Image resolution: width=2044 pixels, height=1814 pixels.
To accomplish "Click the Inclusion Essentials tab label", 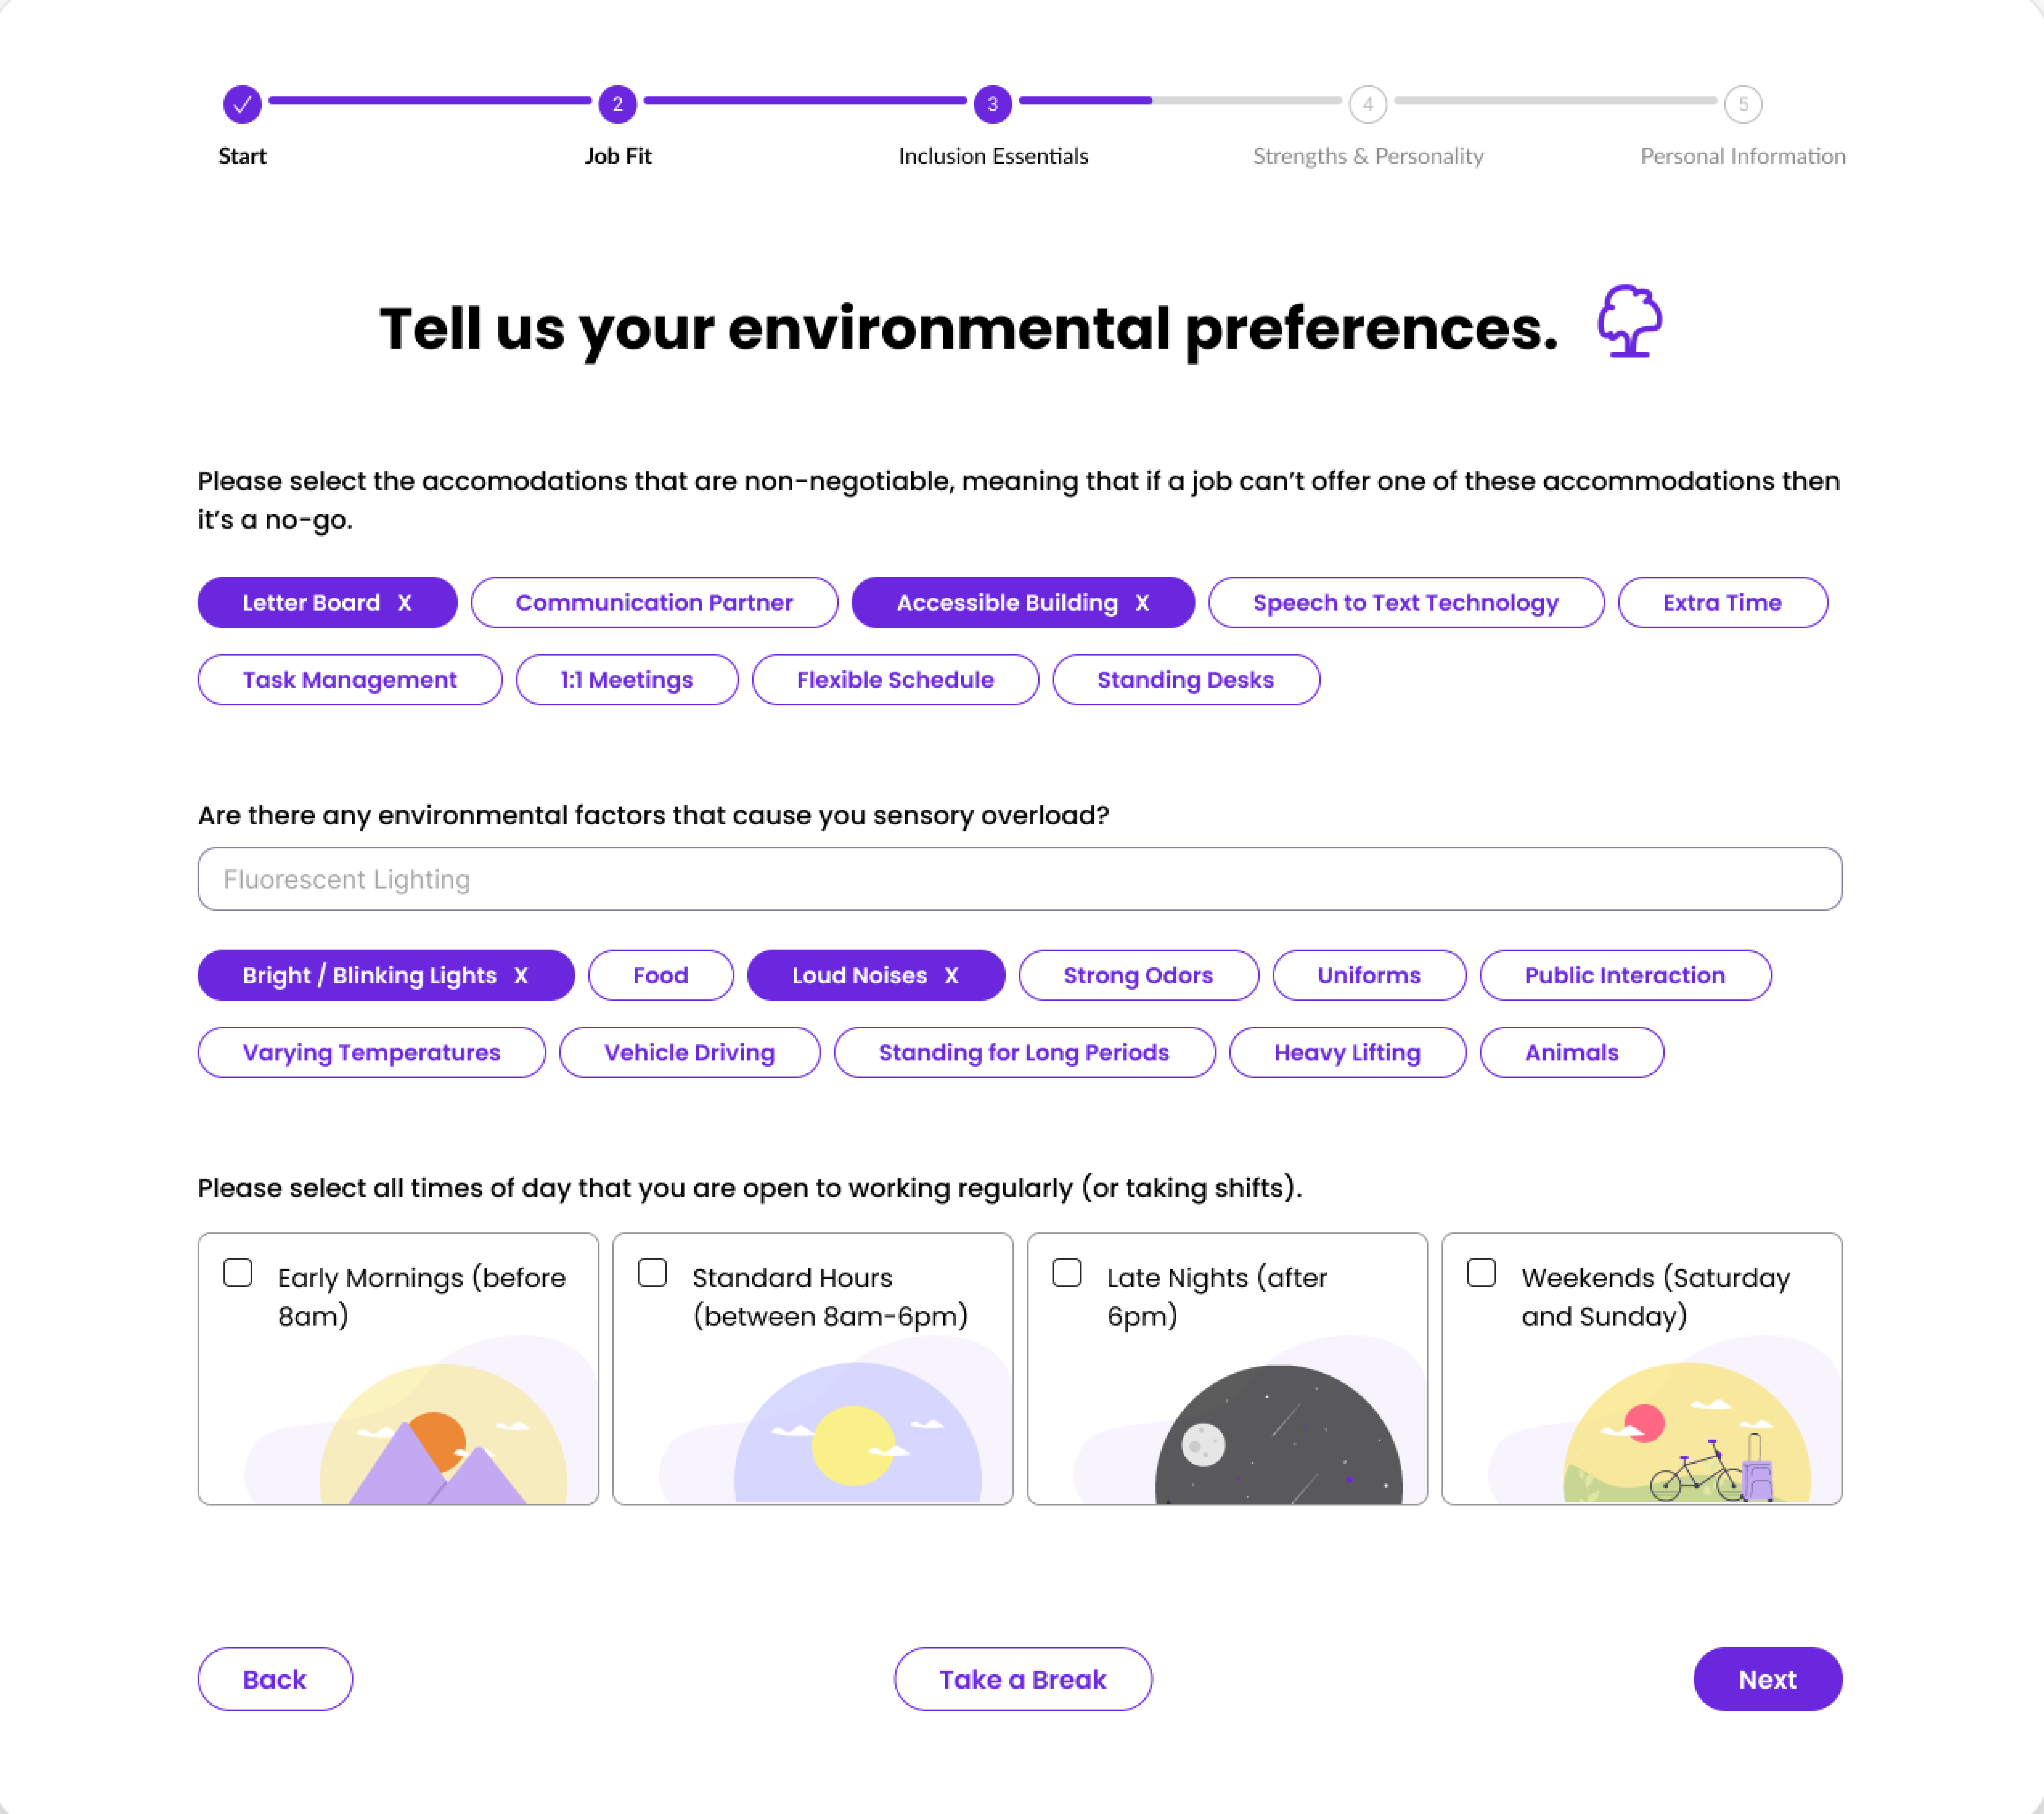I will 993,156.
